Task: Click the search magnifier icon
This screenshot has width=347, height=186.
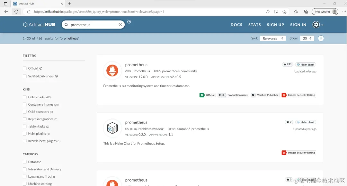Action: pyautogui.click(x=66, y=24)
